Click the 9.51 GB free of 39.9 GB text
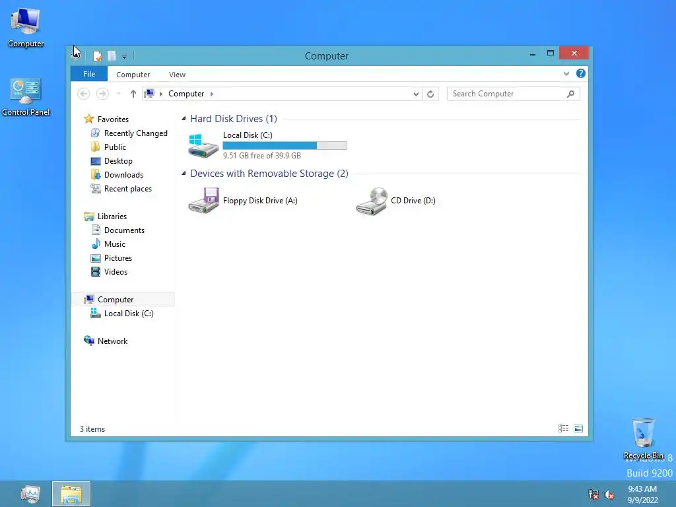The height and width of the screenshot is (507, 676). (261, 156)
